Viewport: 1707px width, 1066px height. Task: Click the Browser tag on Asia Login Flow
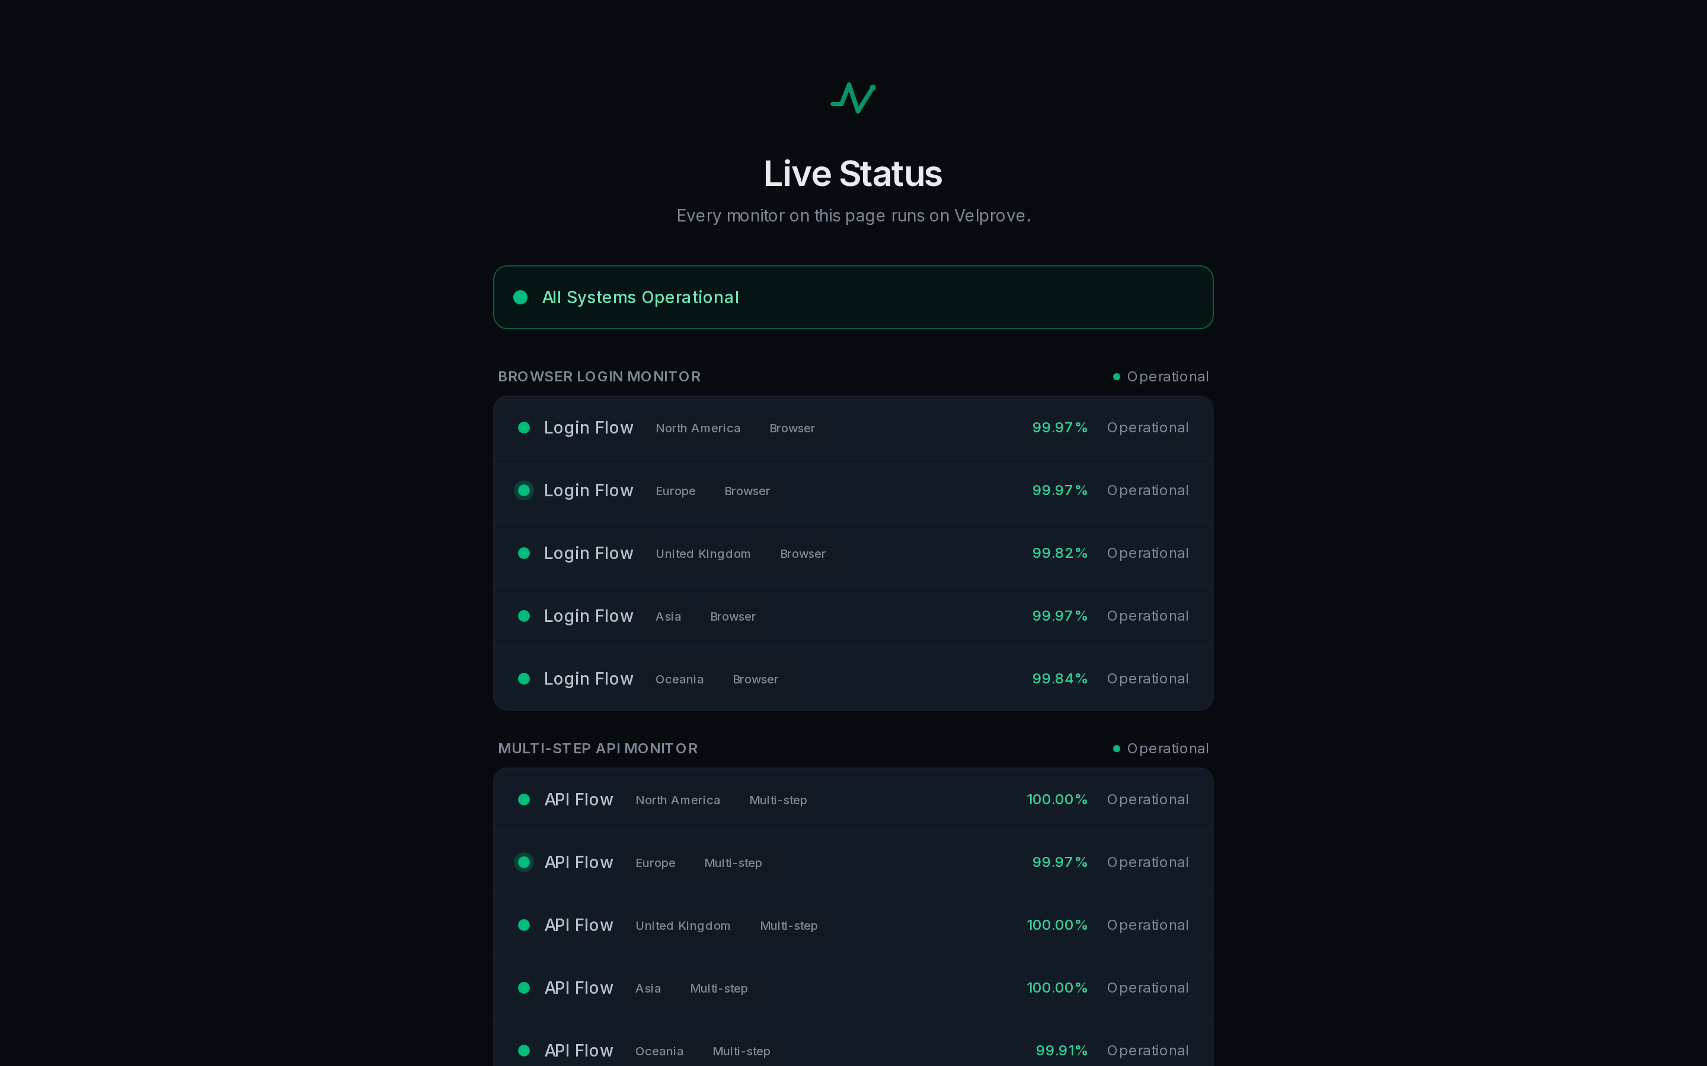pos(733,616)
